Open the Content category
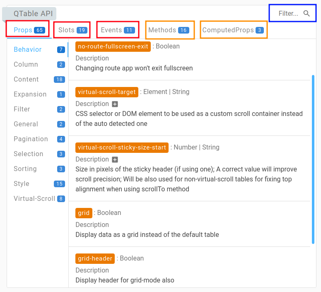 tap(26, 80)
